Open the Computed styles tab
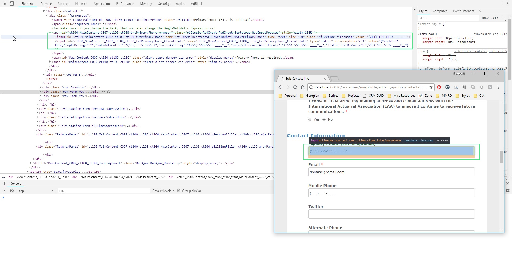This screenshot has height=271, width=512. (x=440, y=11)
